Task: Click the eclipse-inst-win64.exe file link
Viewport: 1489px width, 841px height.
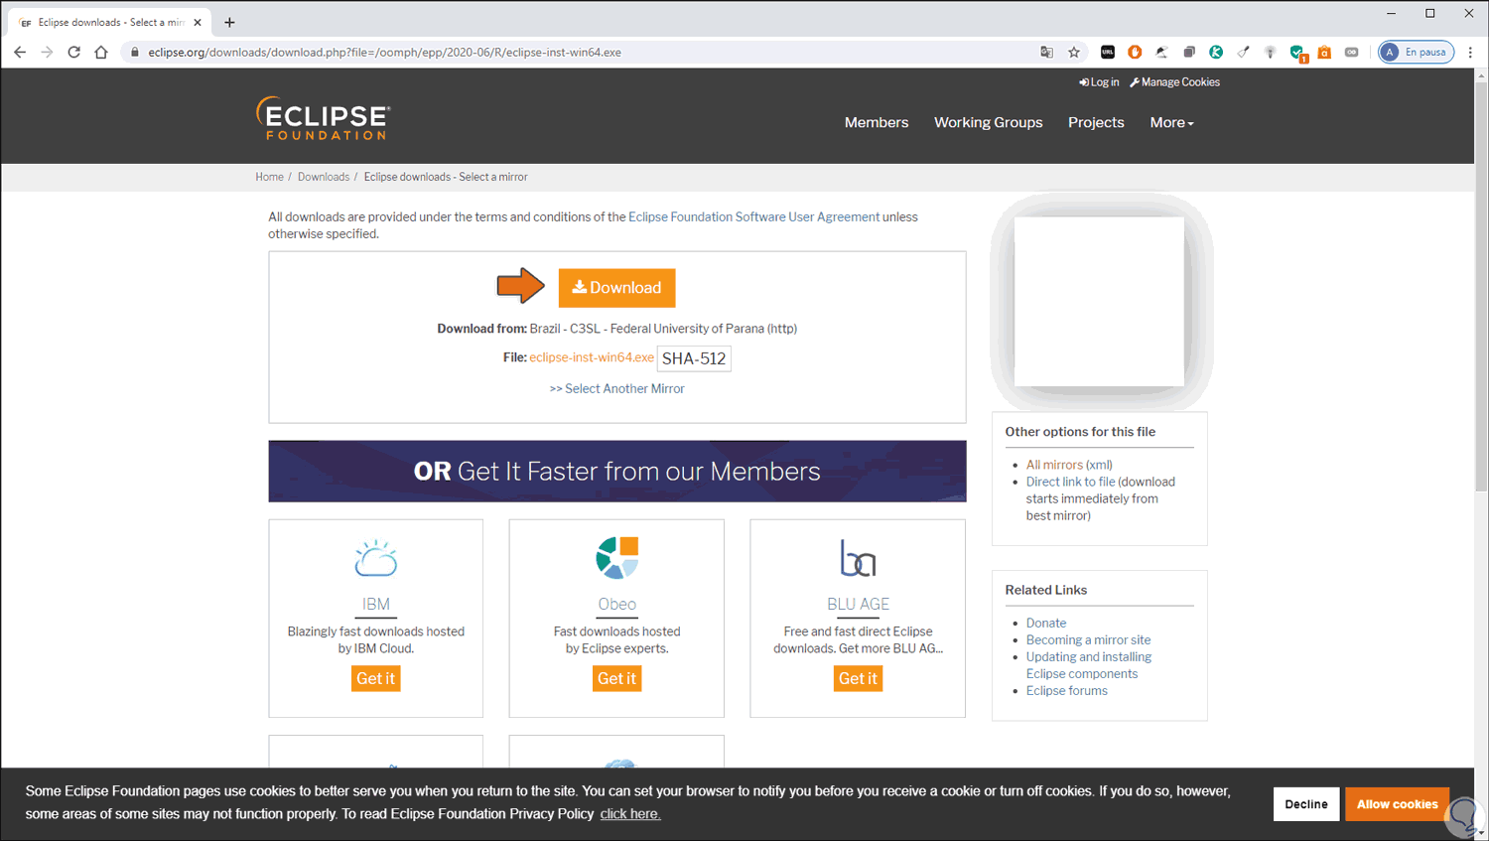Action: (x=592, y=357)
